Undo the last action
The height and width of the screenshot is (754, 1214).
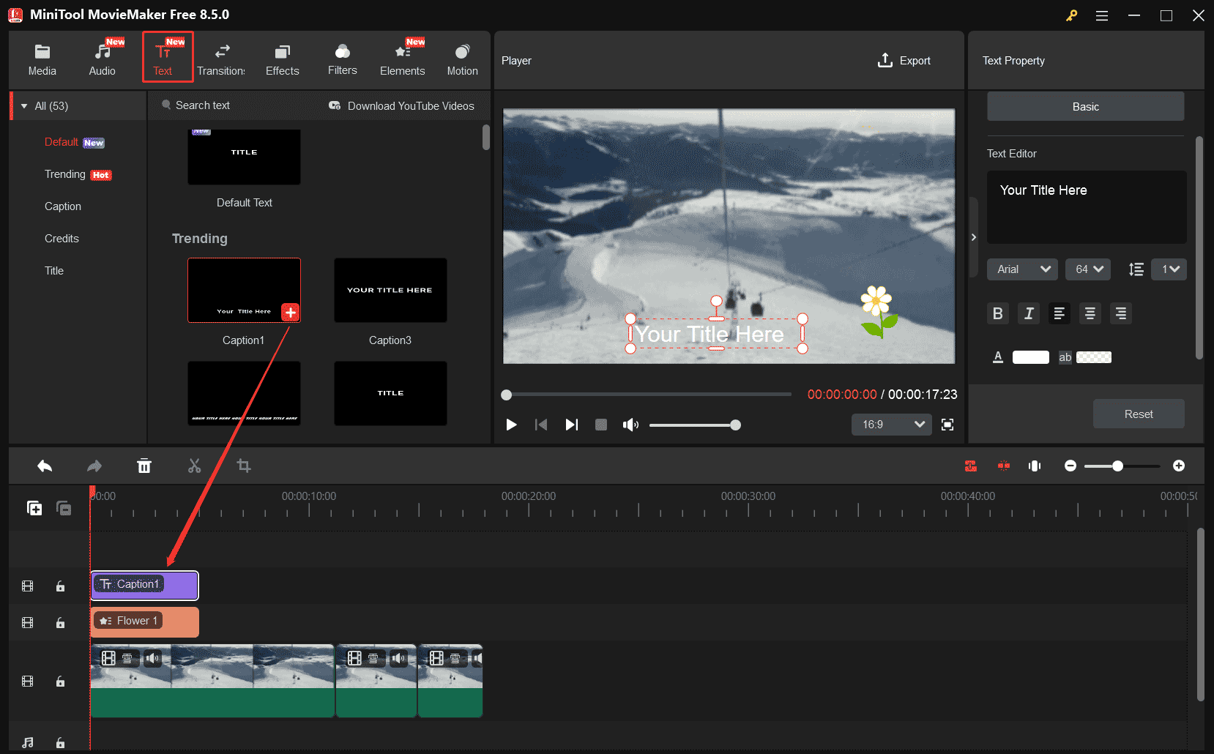(x=44, y=466)
